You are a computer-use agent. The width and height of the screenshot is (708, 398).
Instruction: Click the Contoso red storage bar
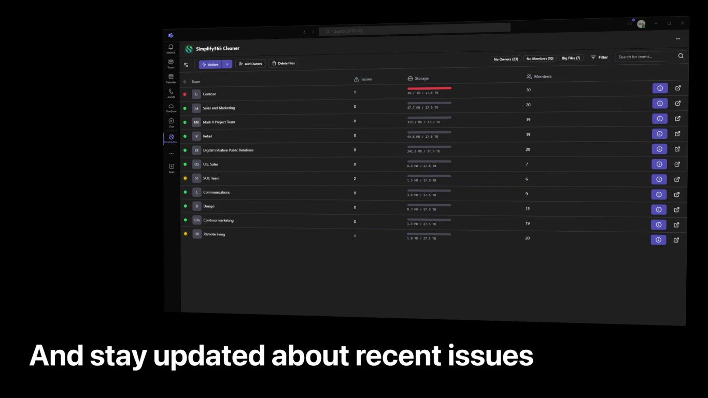(x=429, y=88)
